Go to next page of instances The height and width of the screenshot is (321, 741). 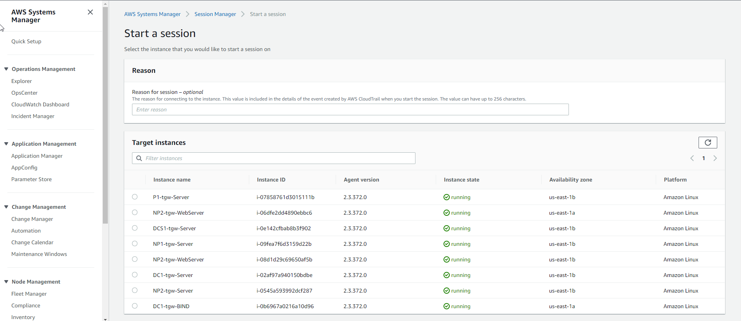[715, 158]
